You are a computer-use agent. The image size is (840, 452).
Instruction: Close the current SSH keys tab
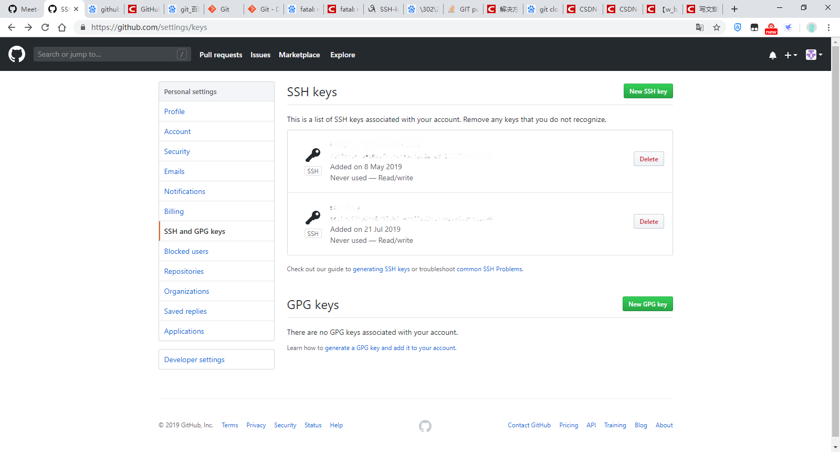point(76,9)
